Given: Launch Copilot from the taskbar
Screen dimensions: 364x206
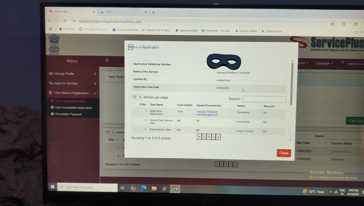Looking at the screenshot, I should click(x=133, y=188).
